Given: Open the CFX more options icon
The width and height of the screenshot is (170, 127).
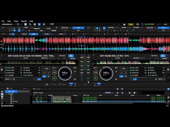Looking at the screenshot, I should [10, 34].
